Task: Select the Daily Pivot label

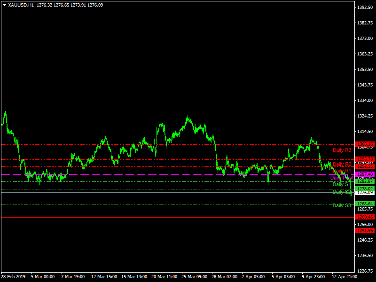Action: pos(341,178)
